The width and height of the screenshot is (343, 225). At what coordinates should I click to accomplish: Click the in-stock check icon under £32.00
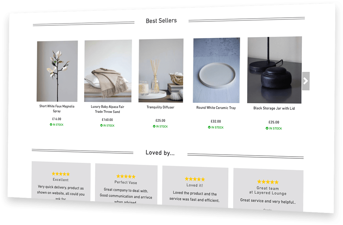pos(209,127)
